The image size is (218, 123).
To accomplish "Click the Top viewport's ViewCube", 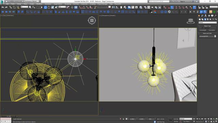I will click(x=92, y=20).
